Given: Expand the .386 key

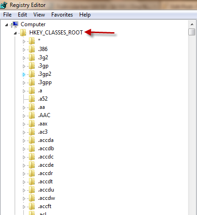Looking at the screenshot, I should pyautogui.click(x=24, y=50).
